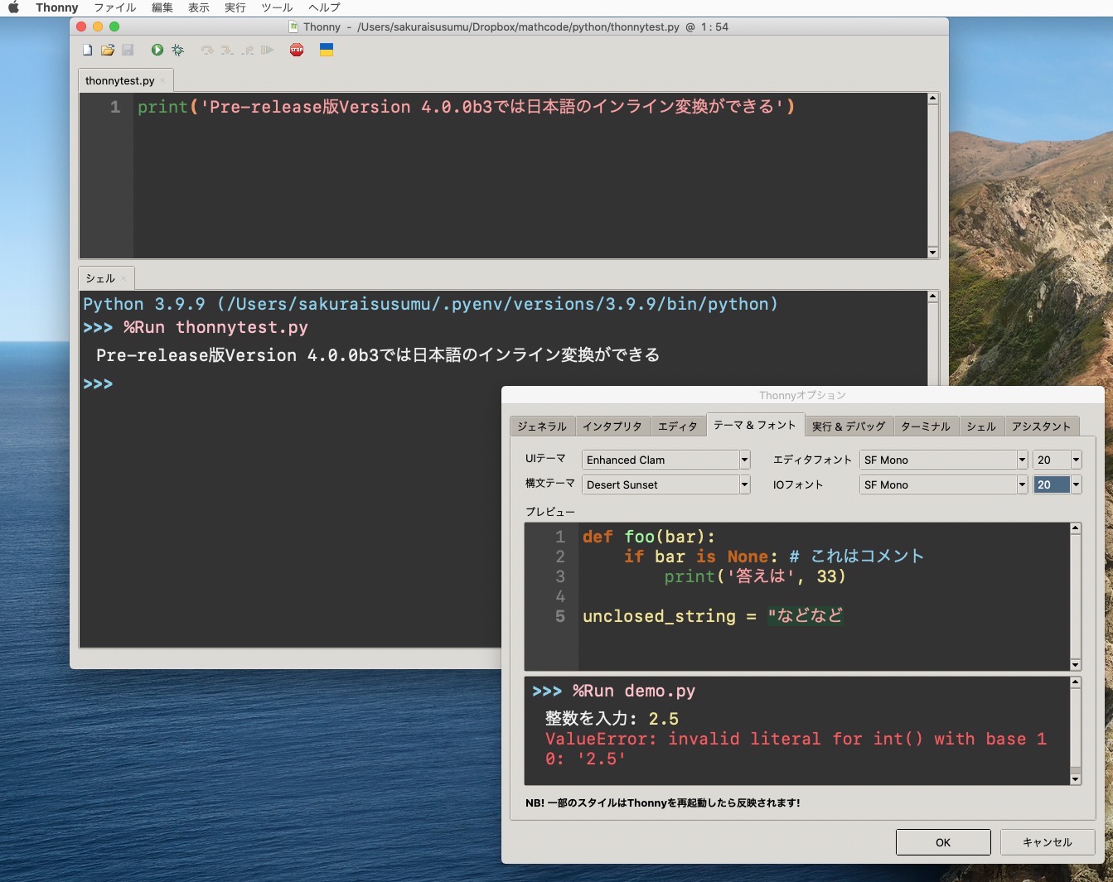Click the Step into icon

click(x=227, y=51)
